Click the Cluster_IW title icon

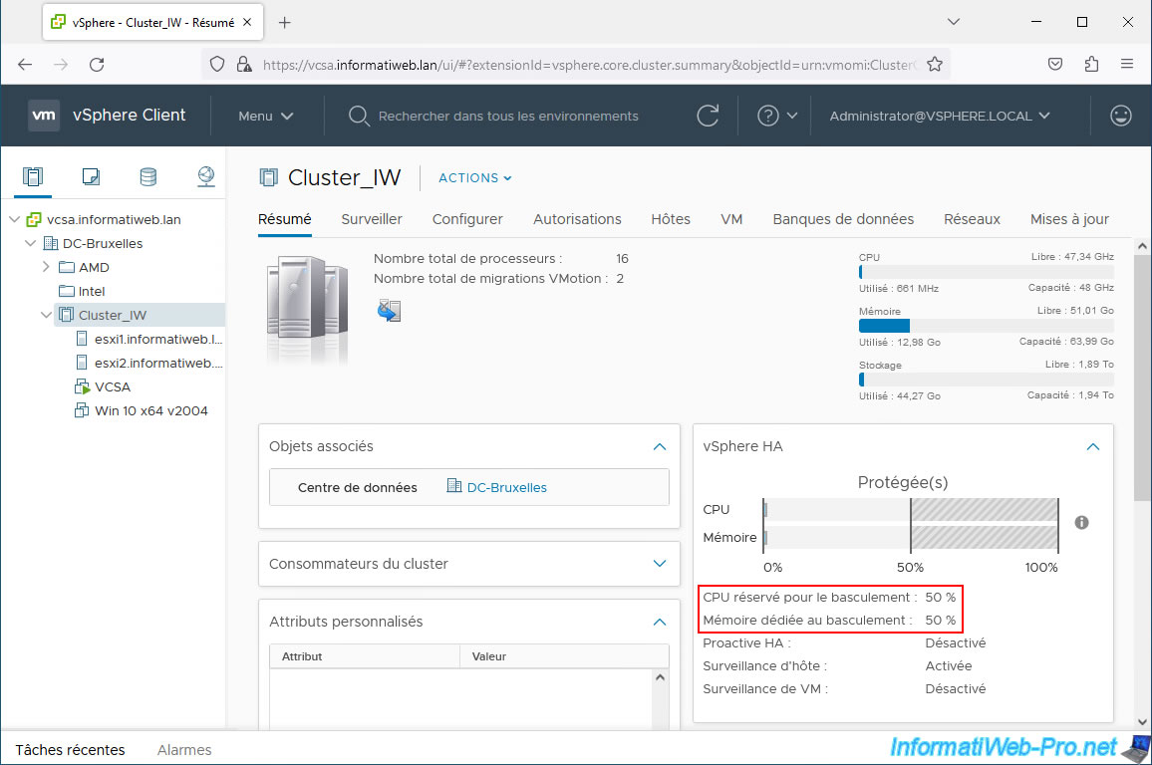(x=269, y=177)
